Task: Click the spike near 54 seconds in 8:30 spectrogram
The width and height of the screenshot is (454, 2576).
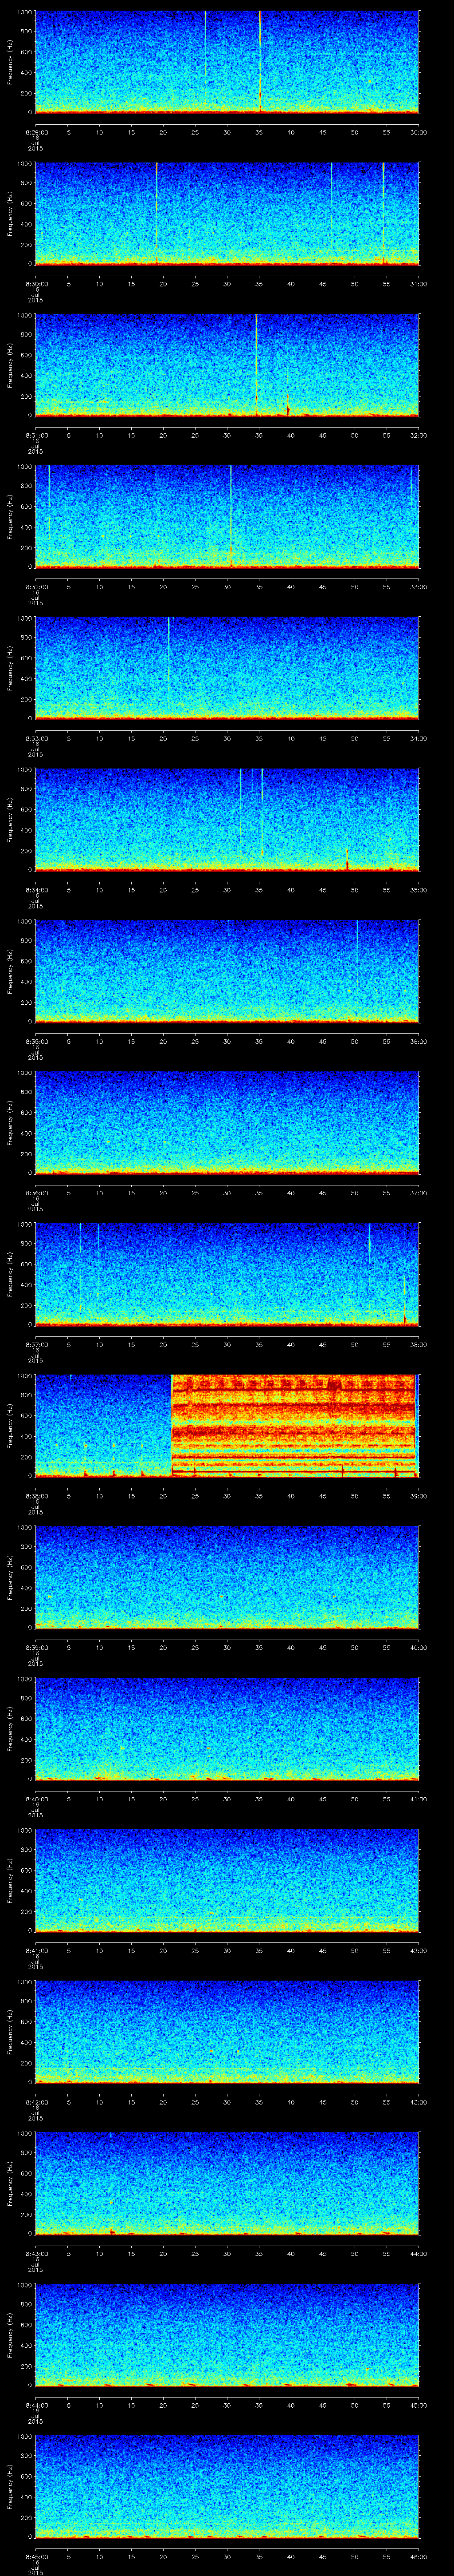Action: tap(383, 210)
